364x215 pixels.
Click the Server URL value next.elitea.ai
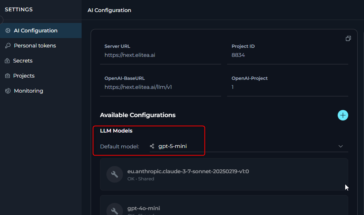click(x=130, y=55)
